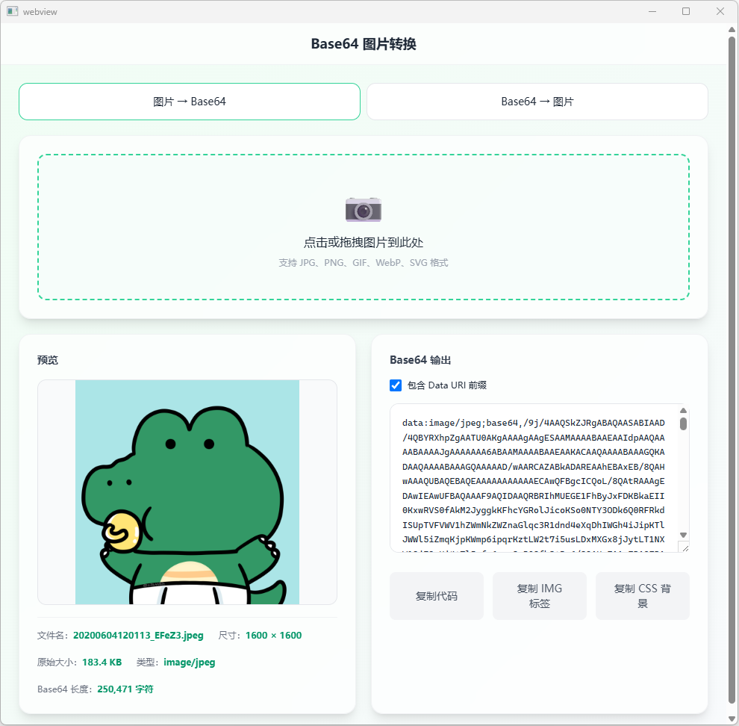Click file name 20200604120113_EFeZ3.jpeg
Viewport: 739px width, 726px height.
click(138, 636)
